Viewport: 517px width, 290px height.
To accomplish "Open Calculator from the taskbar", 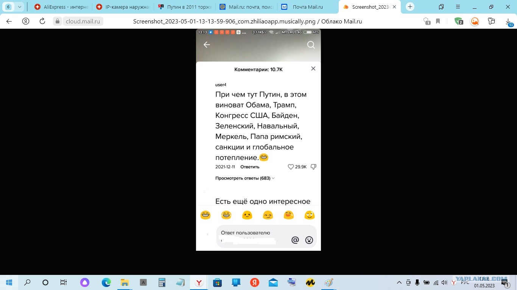I will 162,282.
